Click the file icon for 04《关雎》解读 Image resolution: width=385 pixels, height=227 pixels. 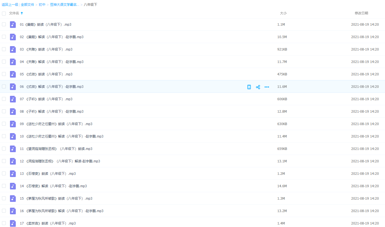pyautogui.click(x=13, y=62)
